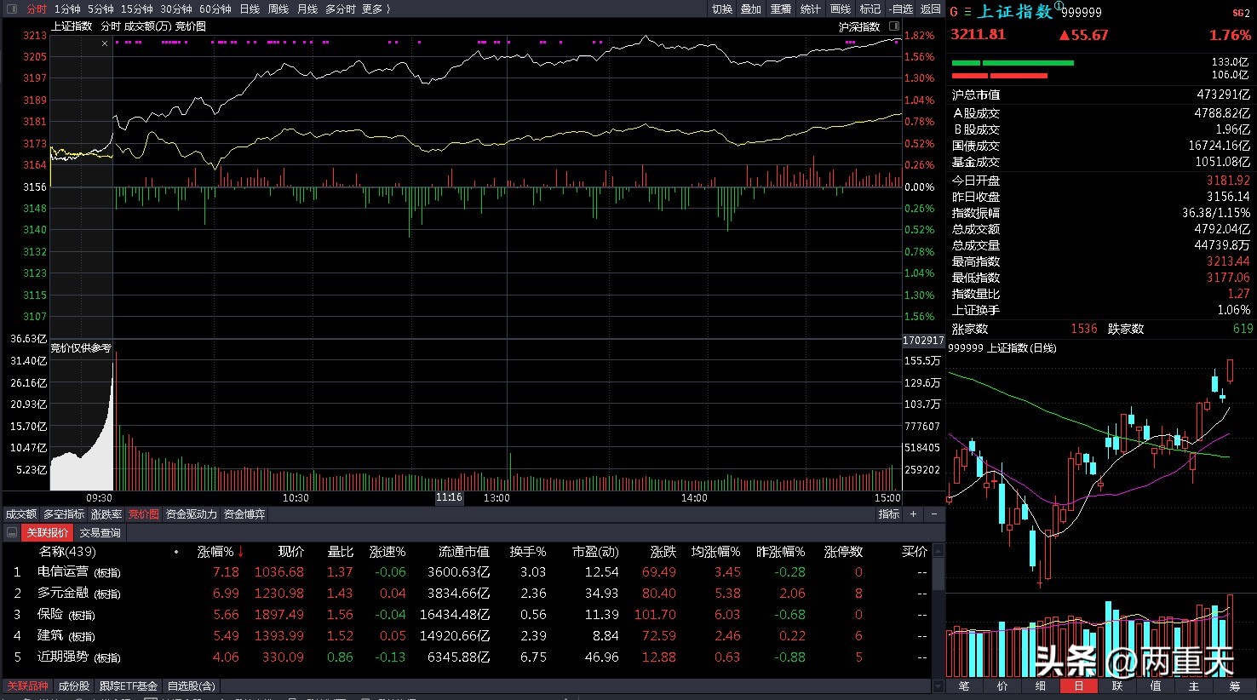Select the 成份股 bottom tab
1257x700 pixels.
(x=74, y=686)
